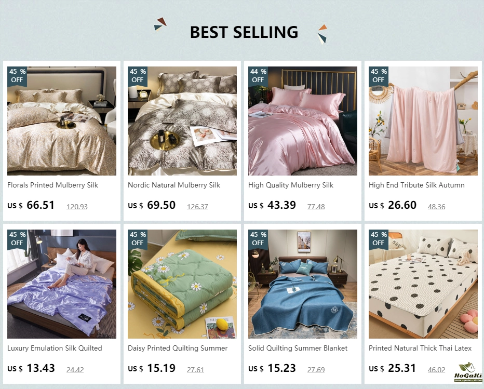Image resolution: width=484 pixels, height=389 pixels.
Task: Click the HoGaKi store logo icon
Action: [x=468, y=372]
